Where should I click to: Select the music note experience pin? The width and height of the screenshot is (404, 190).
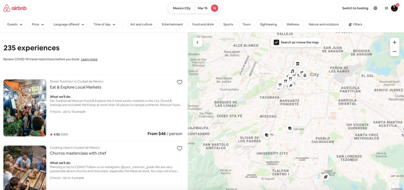(292, 71)
